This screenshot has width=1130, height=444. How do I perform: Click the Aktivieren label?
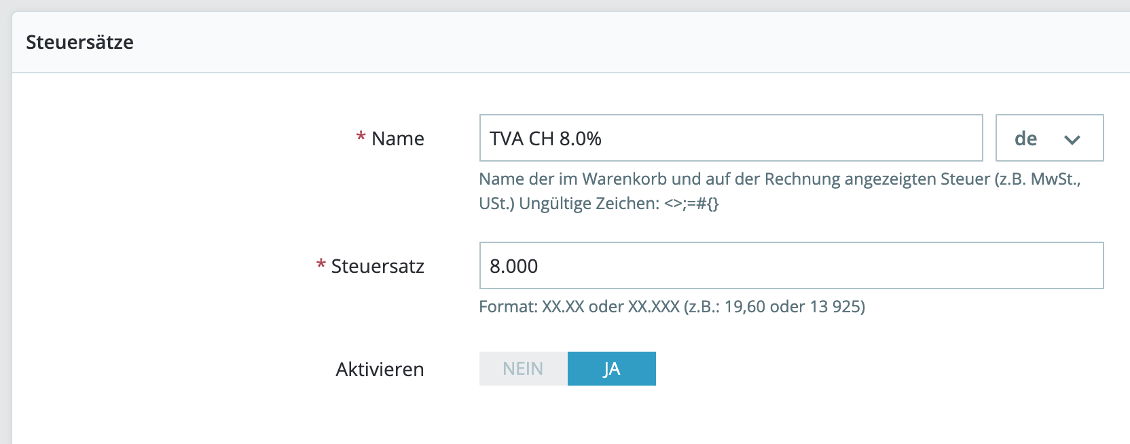point(380,369)
